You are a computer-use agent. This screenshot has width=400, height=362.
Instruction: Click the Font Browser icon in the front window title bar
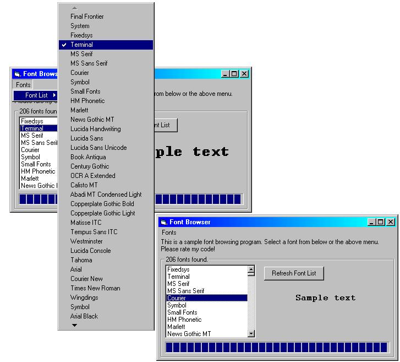point(163,222)
